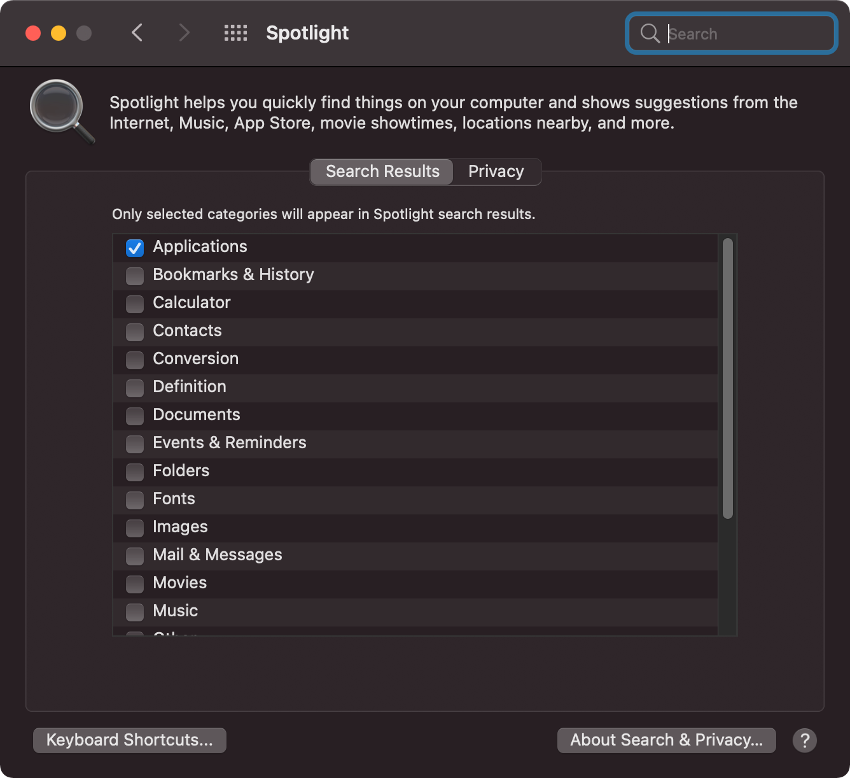Go back with the left chevron
The image size is (850, 778).
click(137, 32)
